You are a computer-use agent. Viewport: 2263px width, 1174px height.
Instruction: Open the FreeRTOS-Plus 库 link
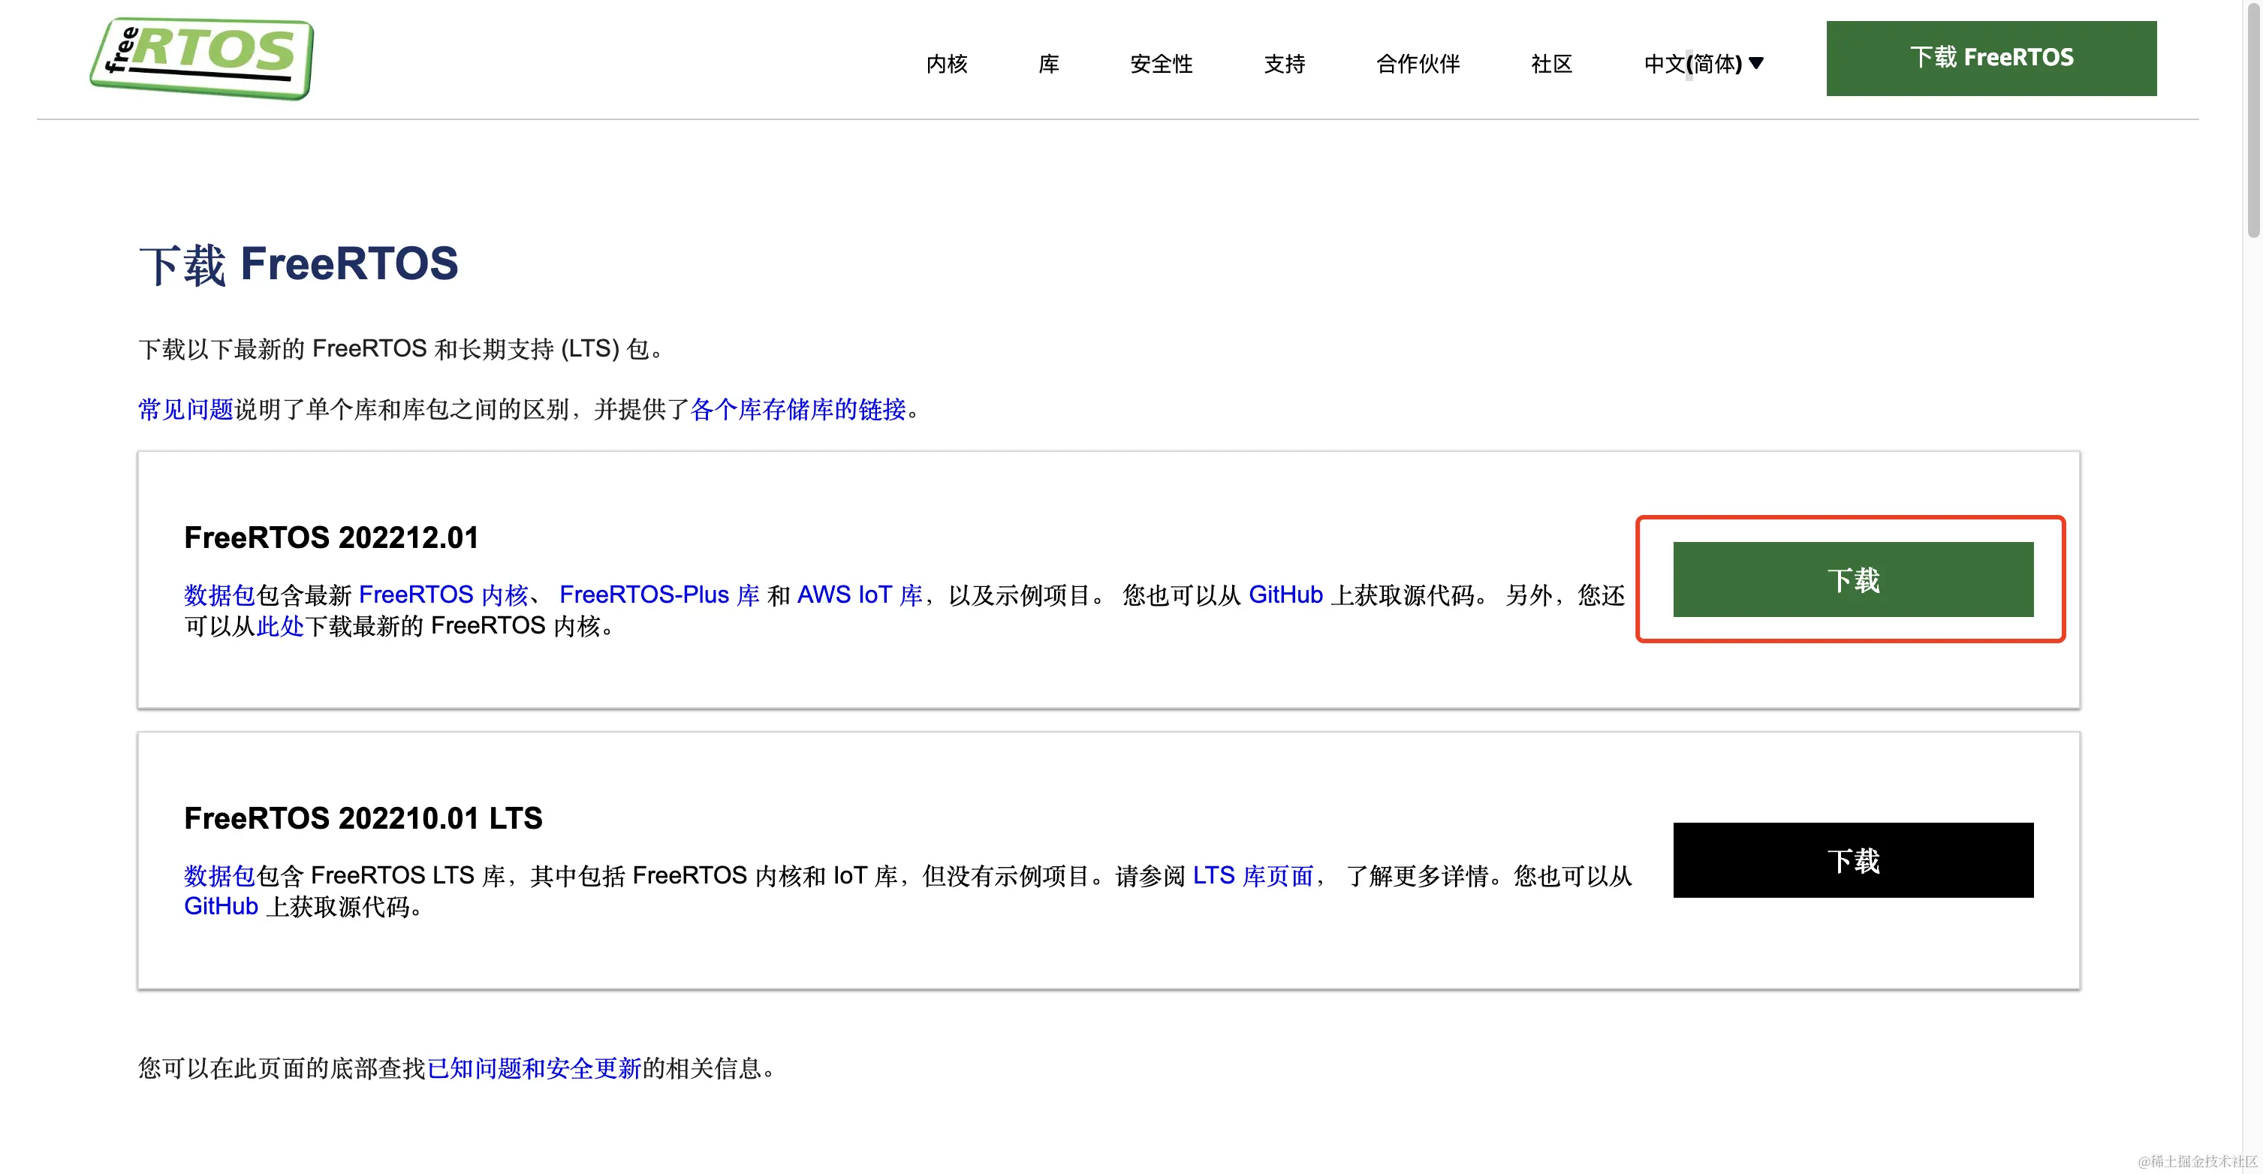pos(659,595)
